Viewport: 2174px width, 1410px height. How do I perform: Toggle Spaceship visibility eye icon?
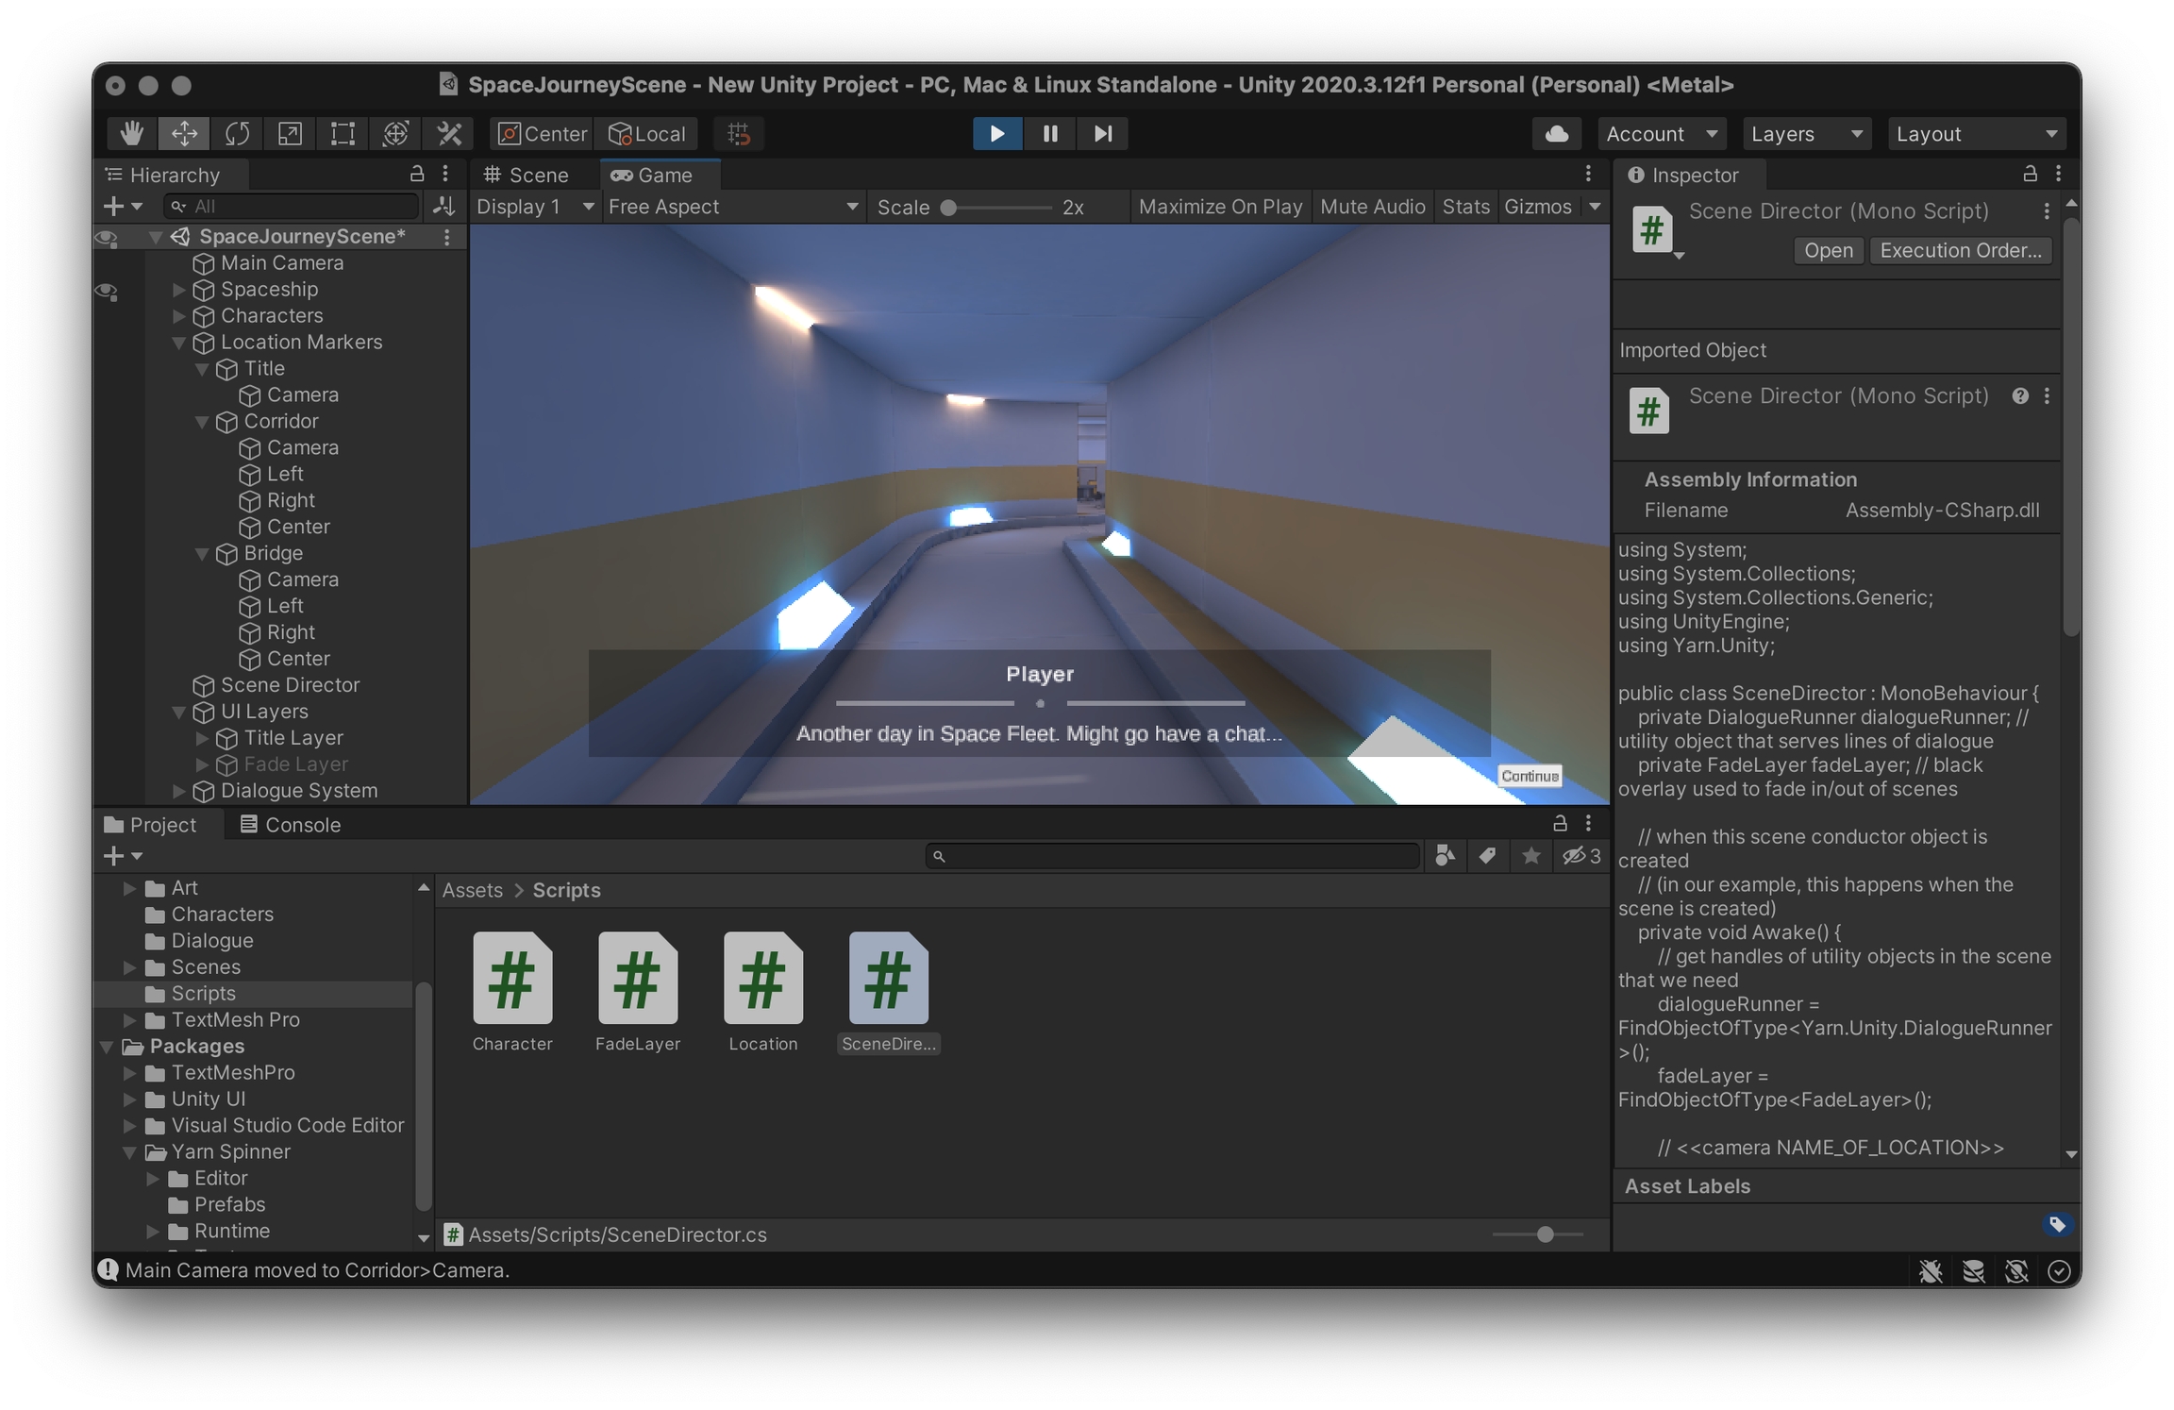(108, 290)
